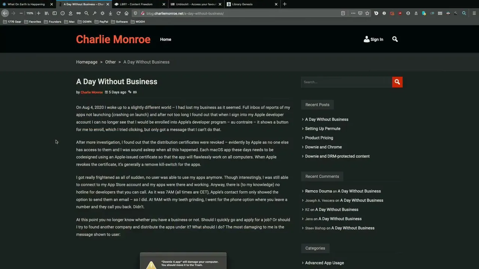Image resolution: width=479 pixels, height=269 pixels.
Task: Open the Advanced App Usage category
Action: (x=324, y=263)
